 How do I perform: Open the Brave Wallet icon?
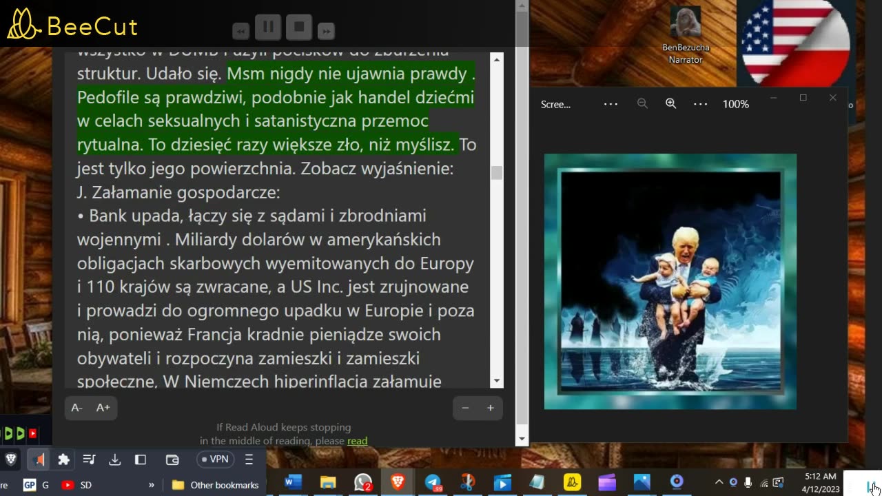[172, 459]
